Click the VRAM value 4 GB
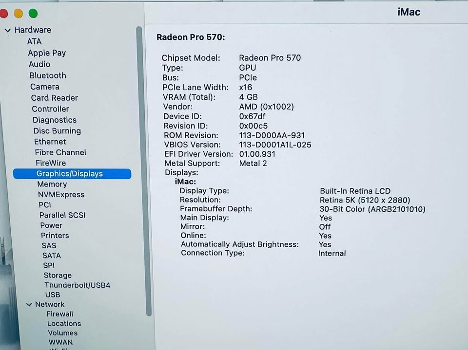The image size is (468, 350). (248, 97)
